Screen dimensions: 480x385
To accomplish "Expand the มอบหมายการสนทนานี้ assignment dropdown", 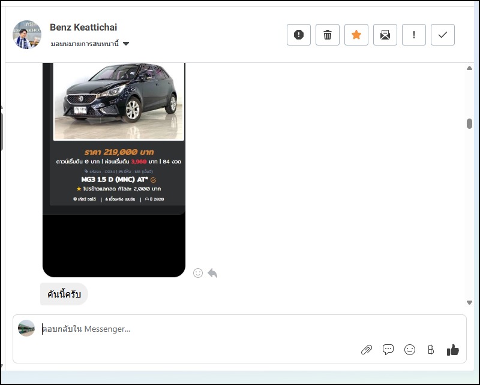I will (x=126, y=44).
